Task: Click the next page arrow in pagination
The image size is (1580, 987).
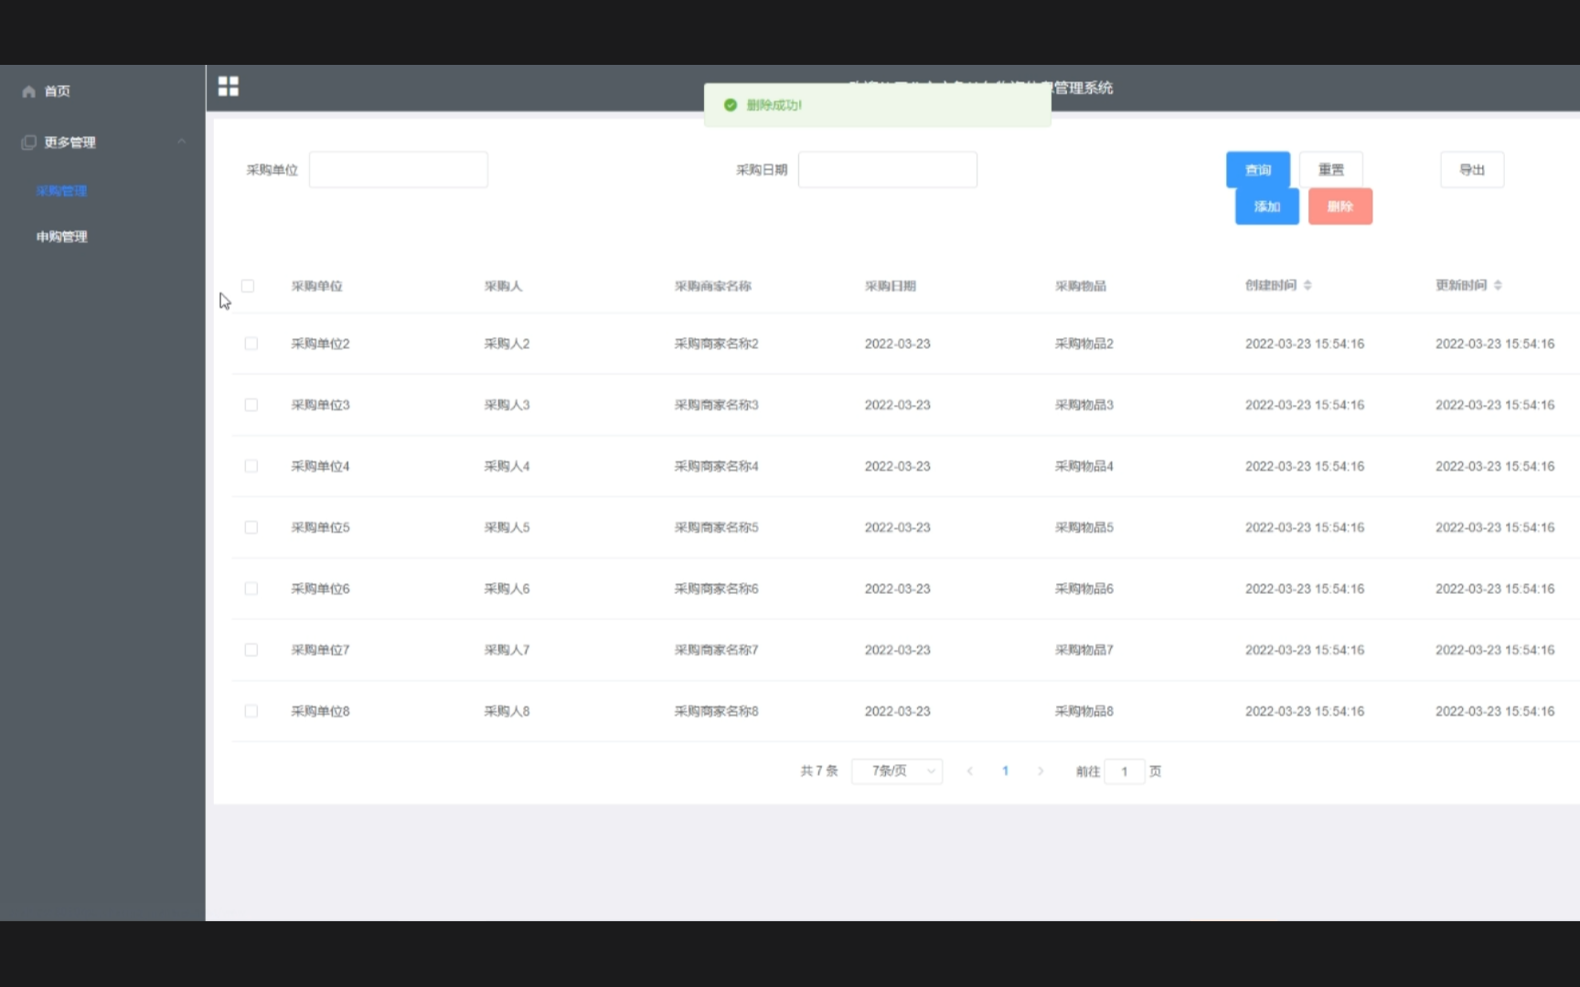Action: pos(1041,770)
